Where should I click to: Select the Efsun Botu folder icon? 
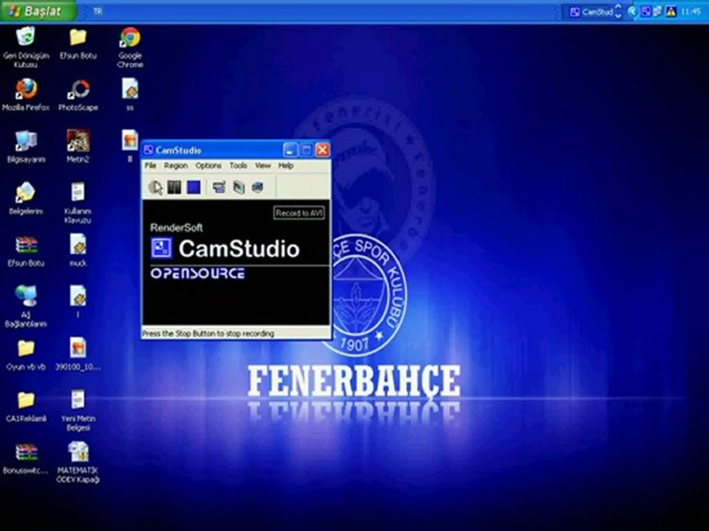(x=78, y=44)
